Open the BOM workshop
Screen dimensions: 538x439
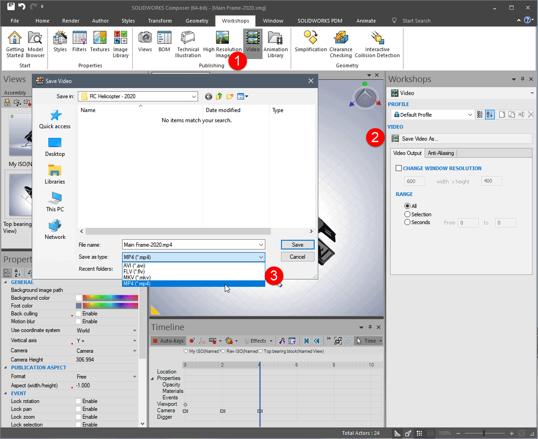point(164,42)
